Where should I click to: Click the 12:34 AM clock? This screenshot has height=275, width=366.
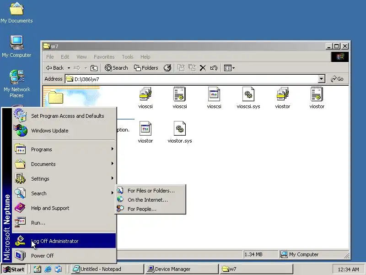(348, 269)
